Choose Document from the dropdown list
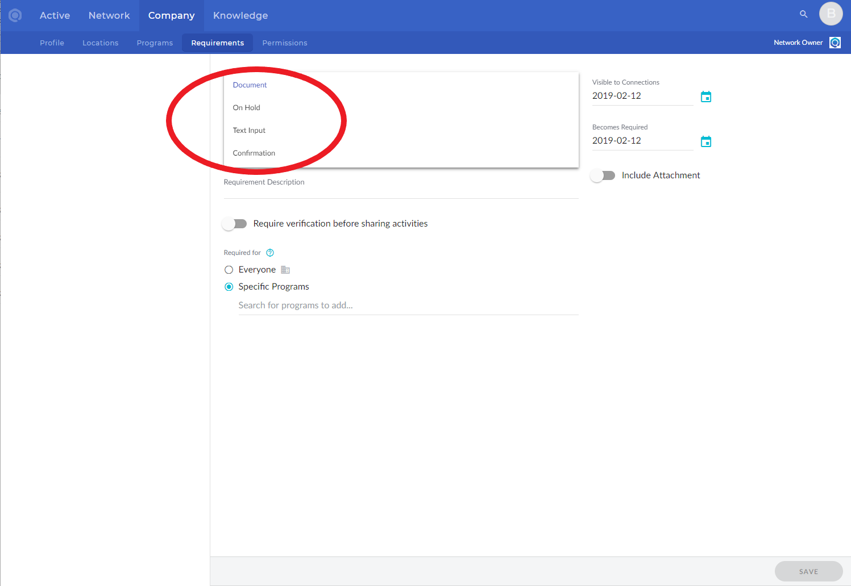 [x=250, y=85]
